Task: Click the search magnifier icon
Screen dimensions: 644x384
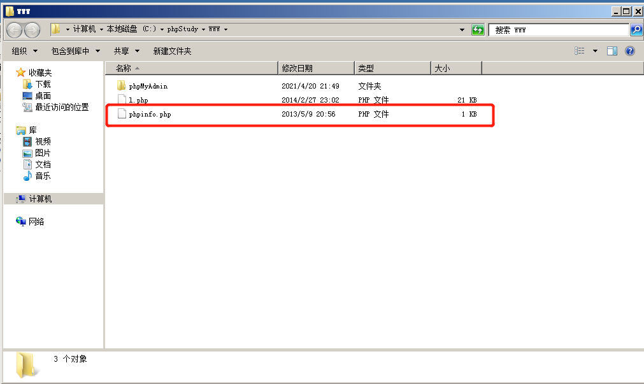Action: tap(636, 29)
